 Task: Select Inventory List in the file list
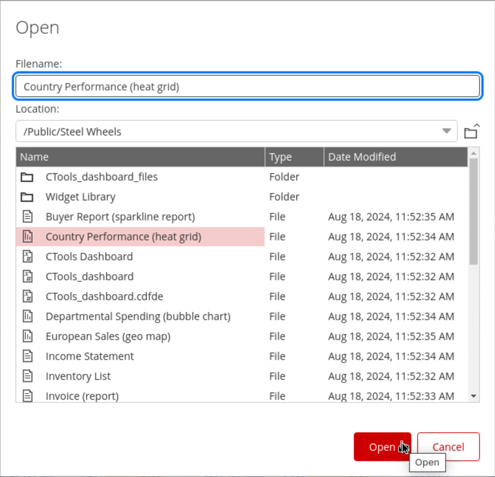pyautogui.click(x=78, y=376)
